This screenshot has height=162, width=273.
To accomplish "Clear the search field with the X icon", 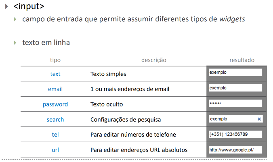I will click(x=259, y=119).
